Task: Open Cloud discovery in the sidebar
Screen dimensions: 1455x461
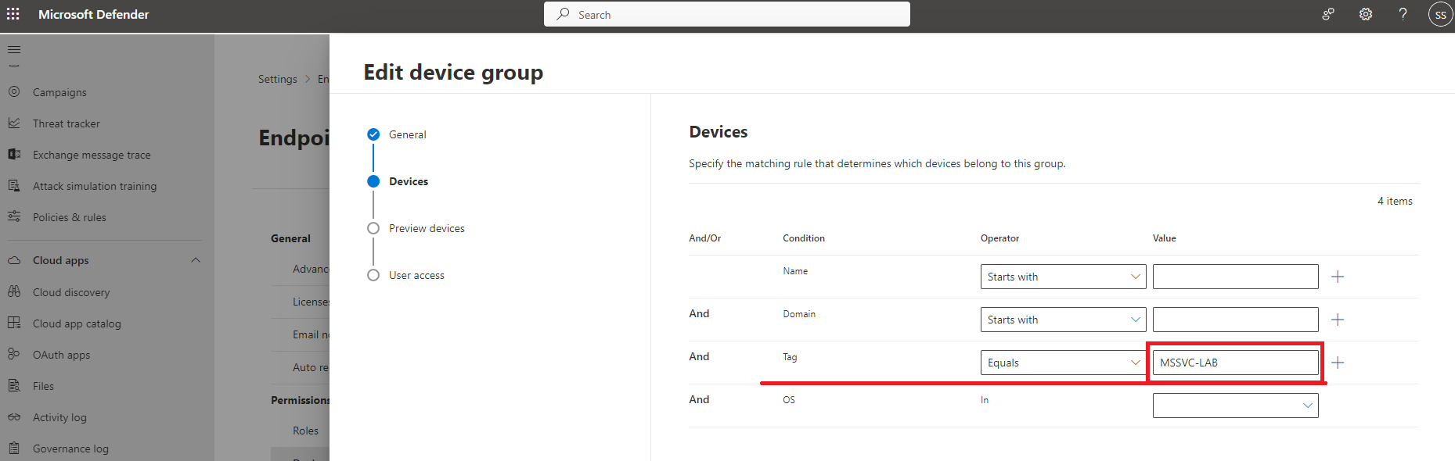Action: (x=71, y=292)
